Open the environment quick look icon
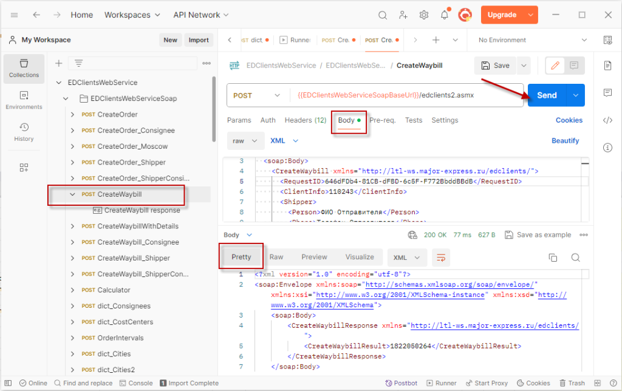622x391 pixels. pyautogui.click(x=607, y=40)
